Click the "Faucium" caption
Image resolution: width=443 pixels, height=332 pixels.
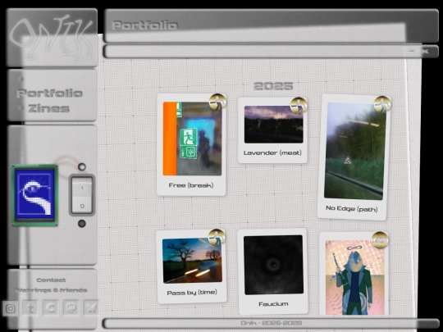pos(273,304)
